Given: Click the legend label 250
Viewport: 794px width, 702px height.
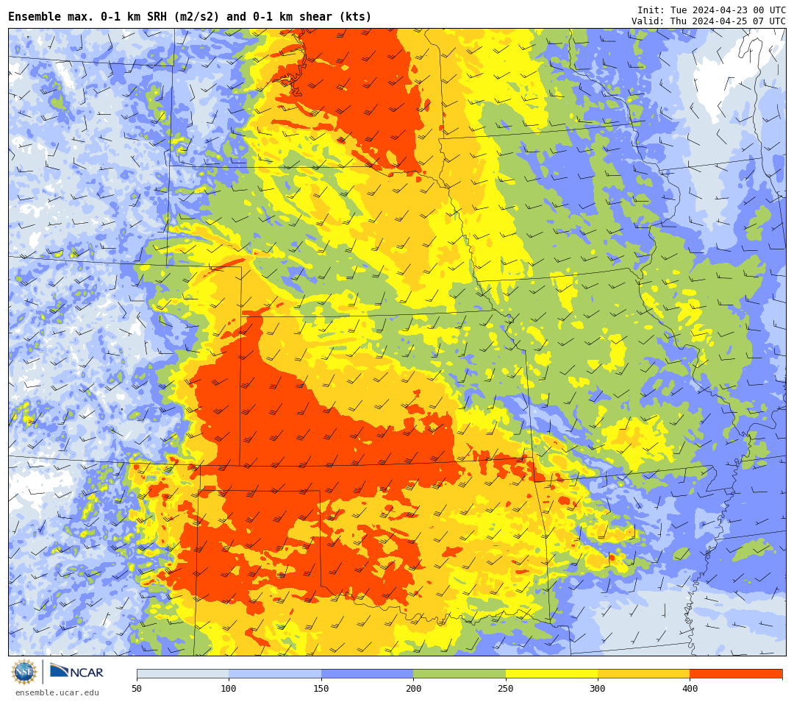Looking at the screenshot, I should tap(505, 688).
